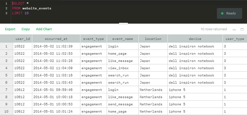The image size is (247, 115).
Task: Click the send_message event name cell
Action: (123, 104)
